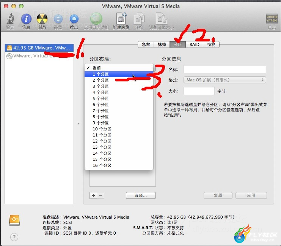Viewport: 281px width, 246px height.
Task: Click the plus add partition button
Action: pyautogui.click(x=93, y=195)
